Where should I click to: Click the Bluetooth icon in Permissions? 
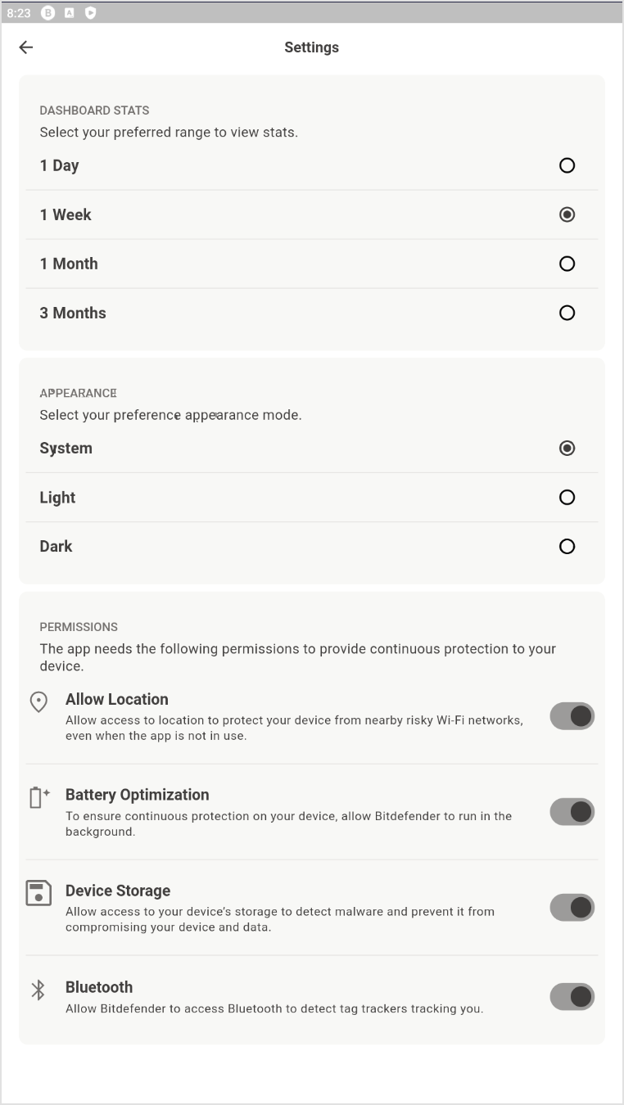pos(38,990)
